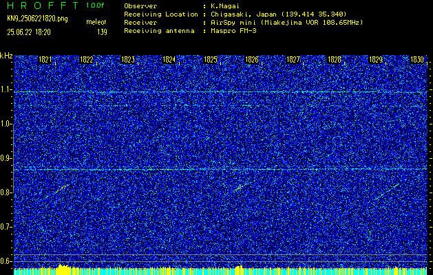Click the date stamp 25.06.22 18:20

pos(29,32)
